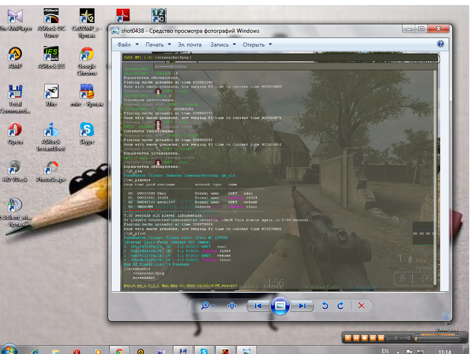Expand the Запись menu

point(223,45)
